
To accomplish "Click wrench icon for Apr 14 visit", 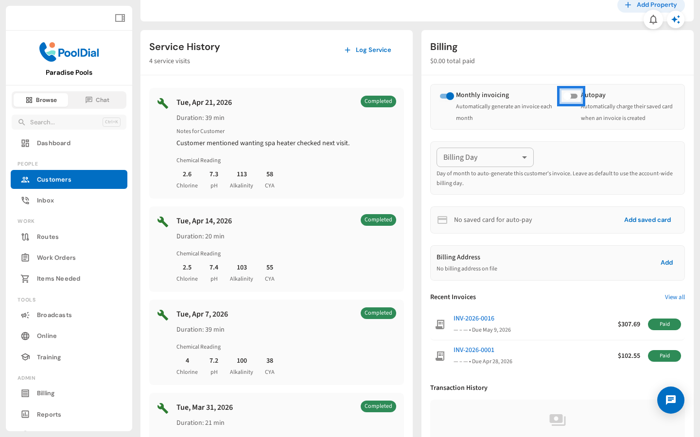I will (163, 221).
